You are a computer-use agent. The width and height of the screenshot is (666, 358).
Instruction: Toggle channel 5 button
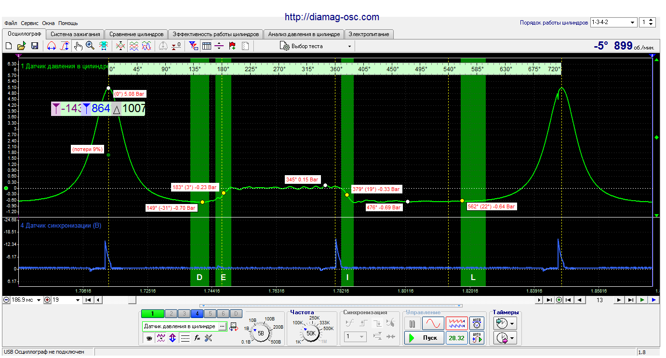(210, 314)
